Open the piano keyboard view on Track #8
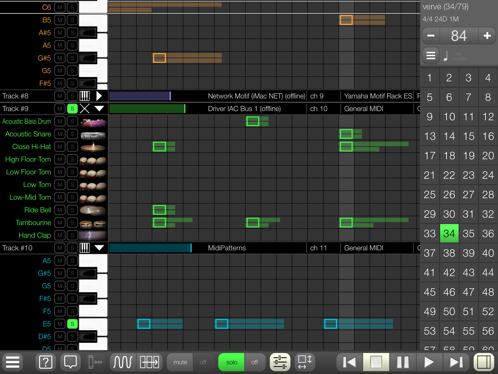The height and width of the screenshot is (374, 498). 85,96
